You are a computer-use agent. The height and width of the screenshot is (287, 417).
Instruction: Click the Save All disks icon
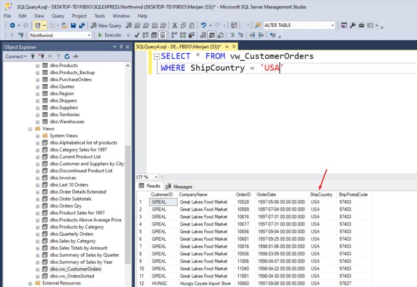(x=81, y=25)
